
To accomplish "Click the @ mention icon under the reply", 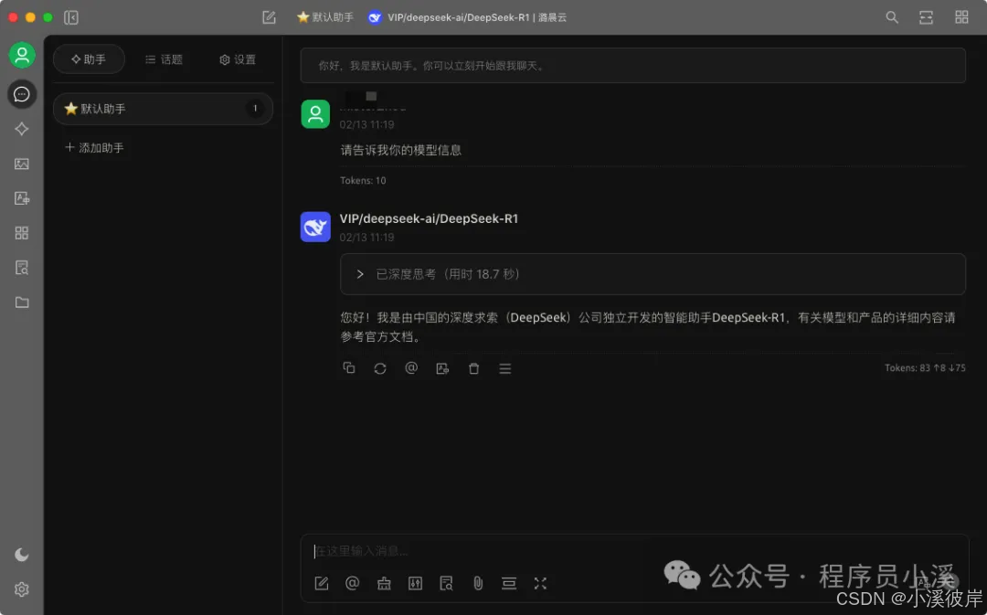I will point(411,368).
